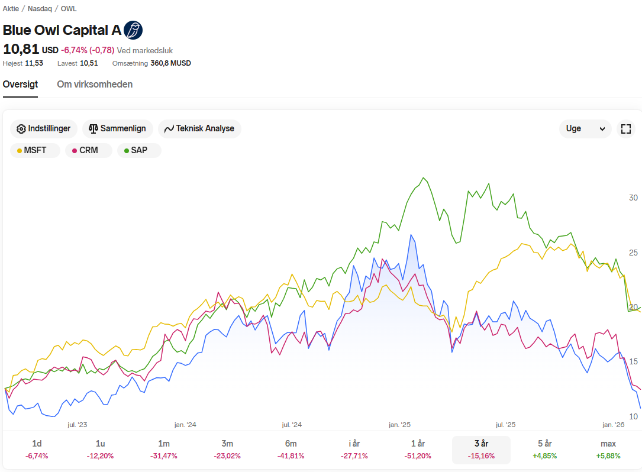The width and height of the screenshot is (642, 472).
Task: Click the 10,81 USD price value
Action: [x=31, y=50]
